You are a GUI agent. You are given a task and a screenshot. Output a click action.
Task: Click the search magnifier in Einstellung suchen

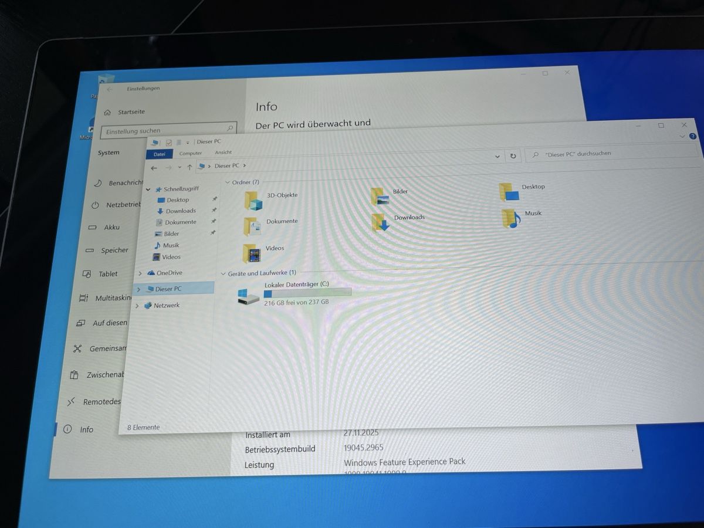click(230, 127)
